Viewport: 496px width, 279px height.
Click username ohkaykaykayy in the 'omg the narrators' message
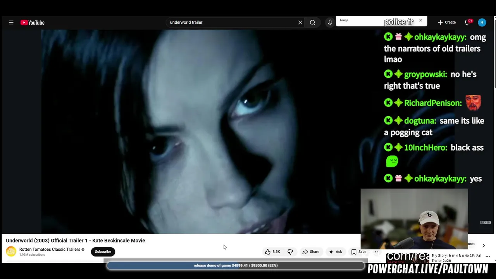pyautogui.click(x=441, y=38)
